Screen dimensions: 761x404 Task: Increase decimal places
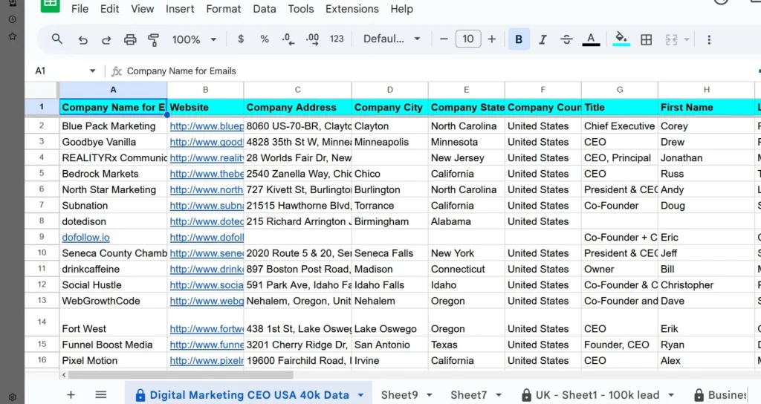coord(313,39)
